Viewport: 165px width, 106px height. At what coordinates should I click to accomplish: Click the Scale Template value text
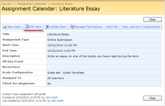coord(73,73)
